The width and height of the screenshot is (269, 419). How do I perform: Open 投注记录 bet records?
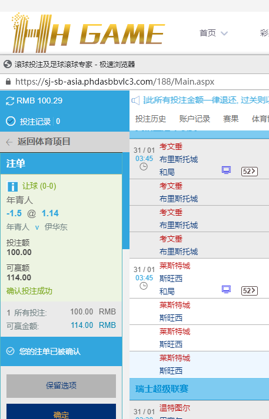(x=35, y=122)
